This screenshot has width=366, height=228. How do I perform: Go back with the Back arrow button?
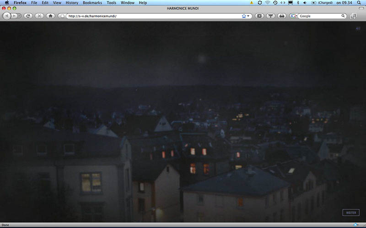point(7,16)
